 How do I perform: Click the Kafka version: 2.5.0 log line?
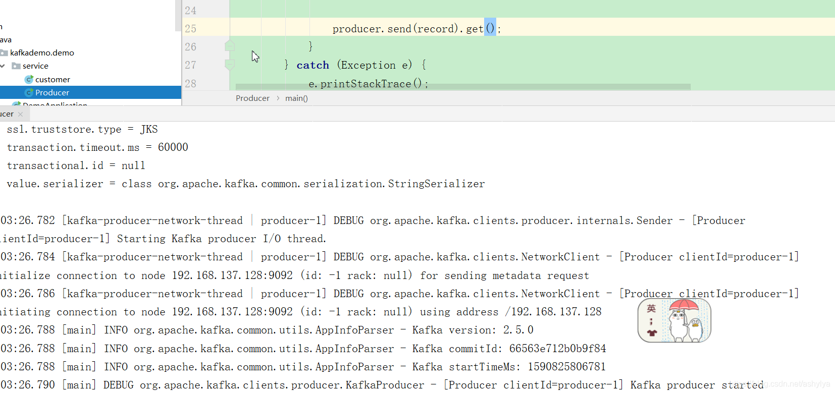click(x=267, y=330)
